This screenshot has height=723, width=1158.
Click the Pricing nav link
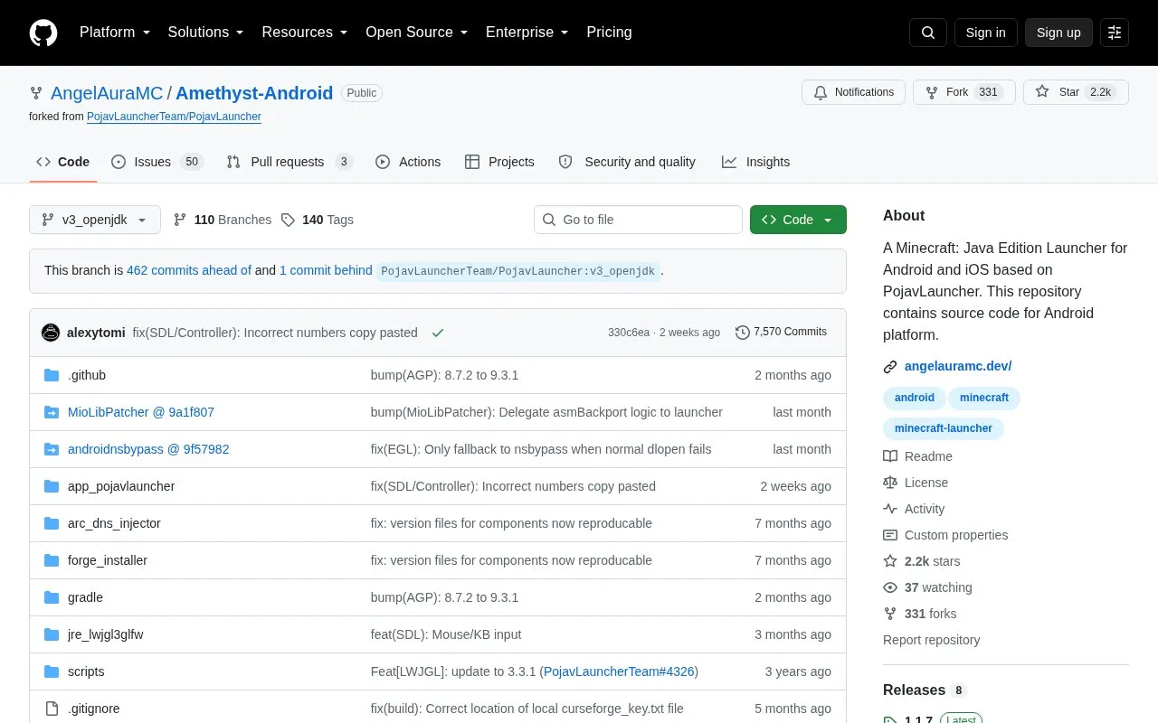609,33
